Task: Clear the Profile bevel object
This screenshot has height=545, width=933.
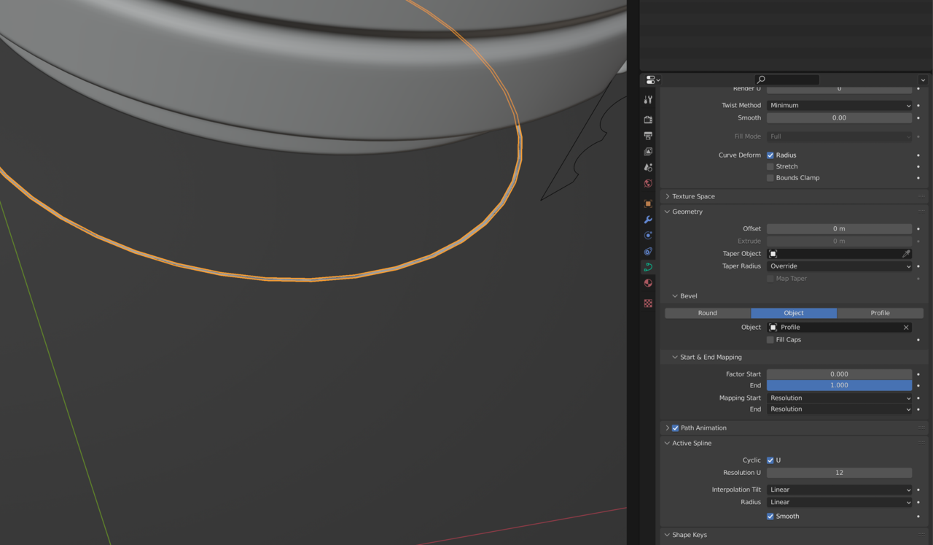Action: pyautogui.click(x=906, y=328)
